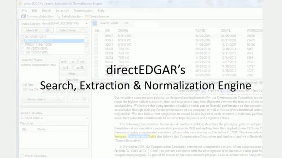This screenshot has height=158, width=282.
Task: Click index list scroll-up arrow
Action: tap(86, 38)
